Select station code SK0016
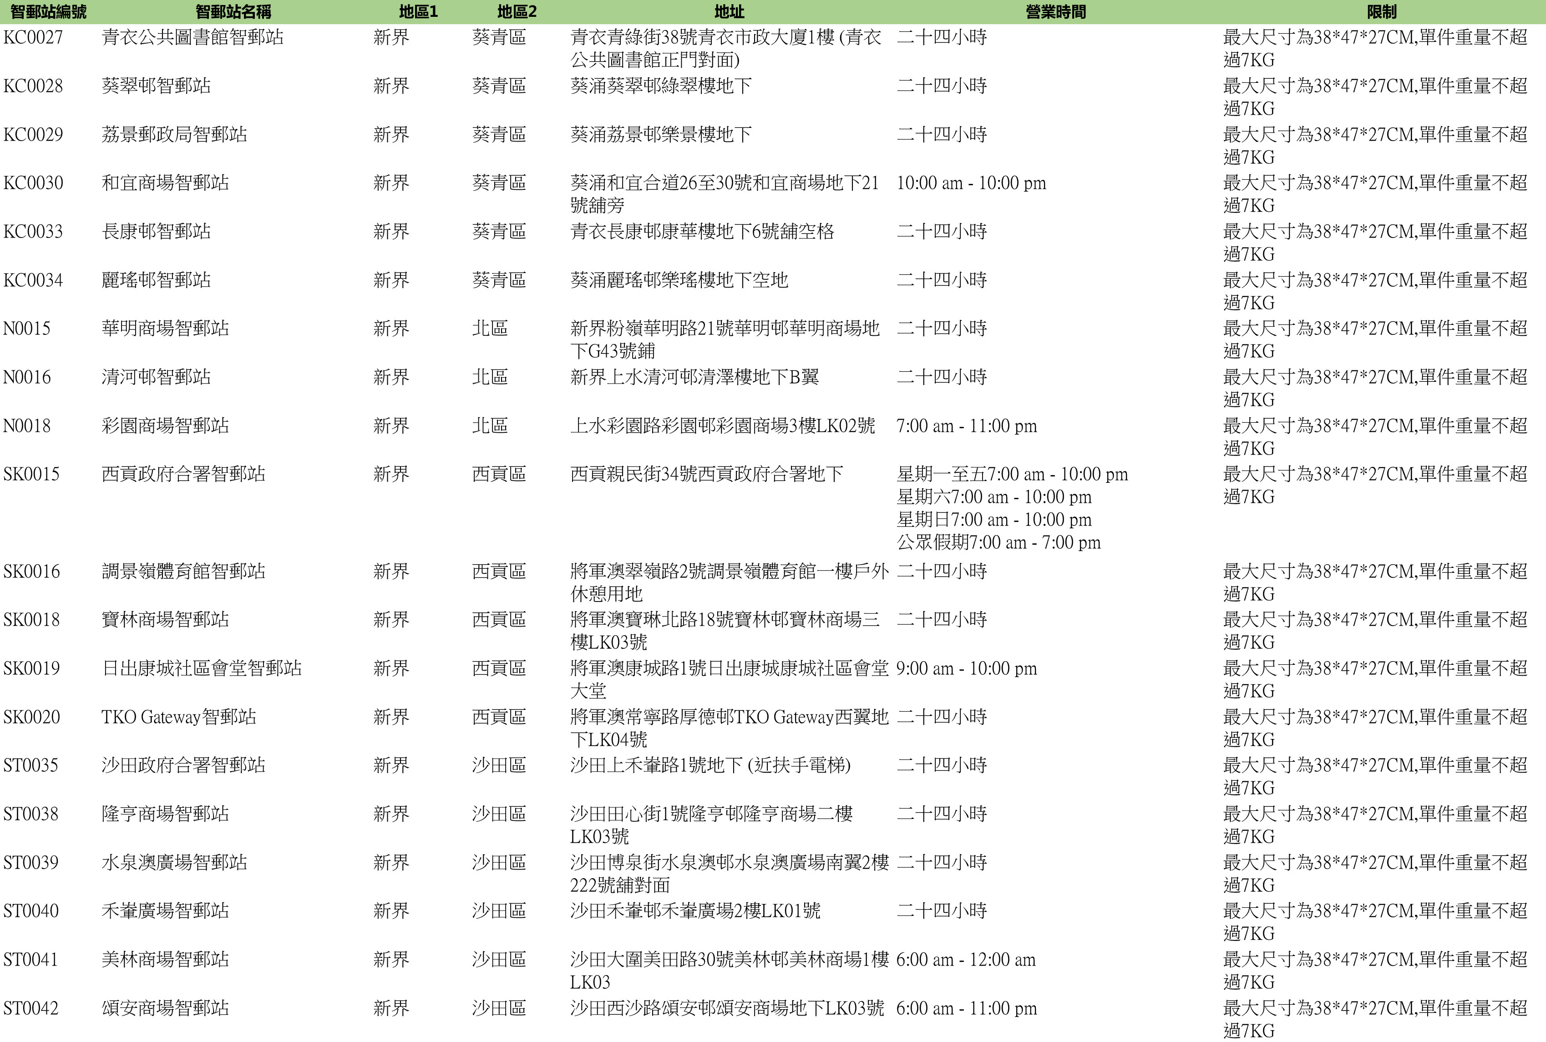This screenshot has width=1546, height=1042. click(31, 571)
